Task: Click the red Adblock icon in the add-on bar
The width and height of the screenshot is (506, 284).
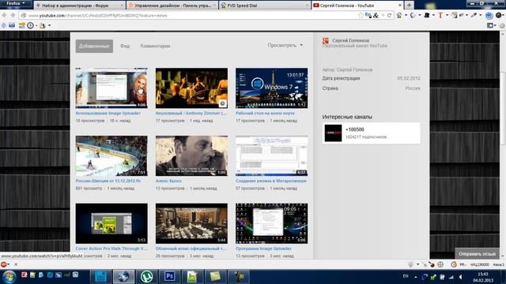Action: 3,264
